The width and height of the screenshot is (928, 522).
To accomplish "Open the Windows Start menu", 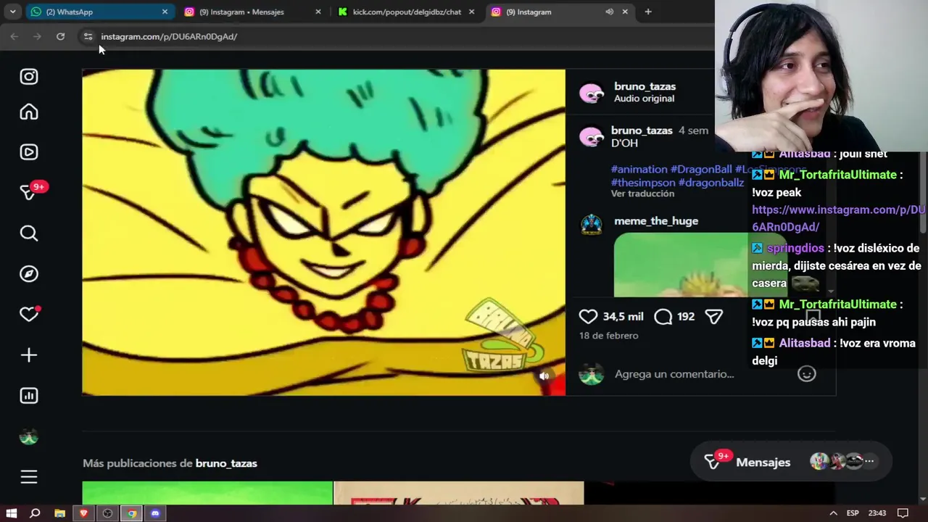I will pos(12,513).
